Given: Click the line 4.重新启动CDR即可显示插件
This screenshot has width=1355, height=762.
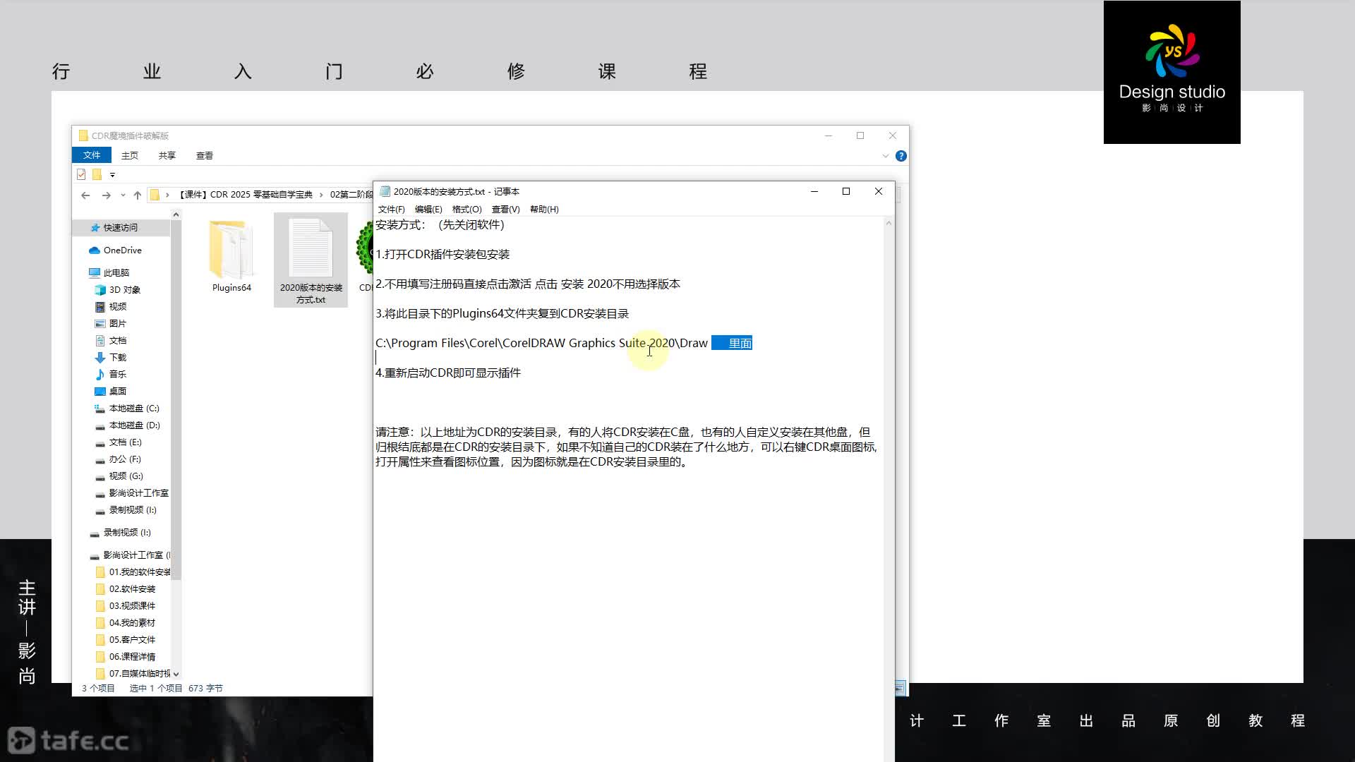Looking at the screenshot, I should tap(448, 373).
